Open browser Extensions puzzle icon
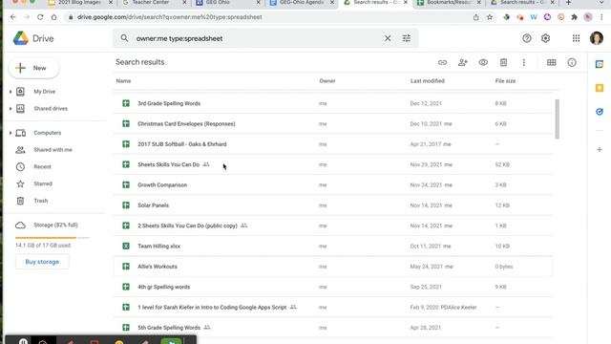Image resolution: width=611 pixels, height=344 pixels. 574,17
